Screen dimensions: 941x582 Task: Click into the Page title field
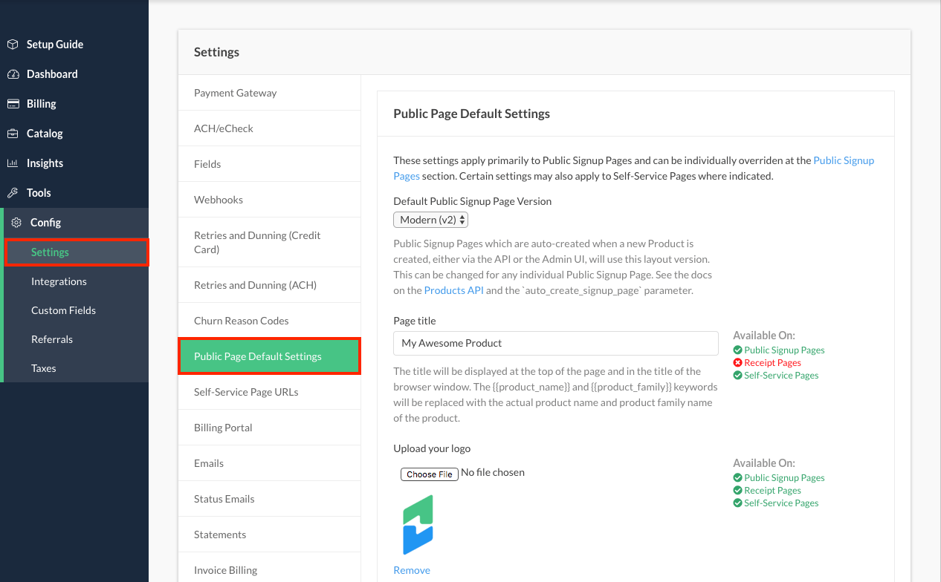point(556,343)
